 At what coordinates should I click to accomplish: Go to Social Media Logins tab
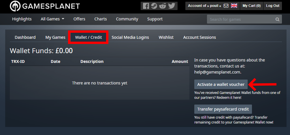coord(130,37)
